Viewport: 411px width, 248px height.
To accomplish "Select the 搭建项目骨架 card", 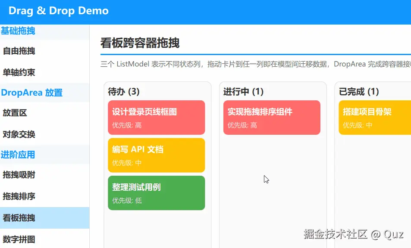I will pyautogui.click(x=375, y=118).
